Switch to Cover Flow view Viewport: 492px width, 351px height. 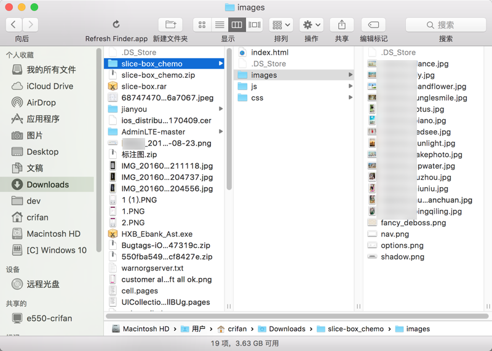254,25
